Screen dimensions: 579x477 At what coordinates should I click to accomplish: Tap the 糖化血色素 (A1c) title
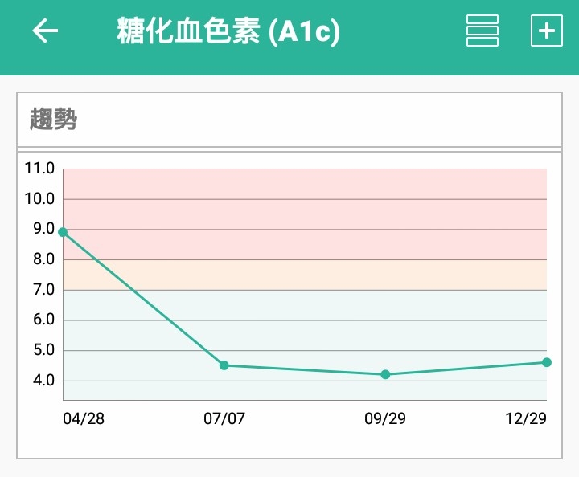coord(228,31)
